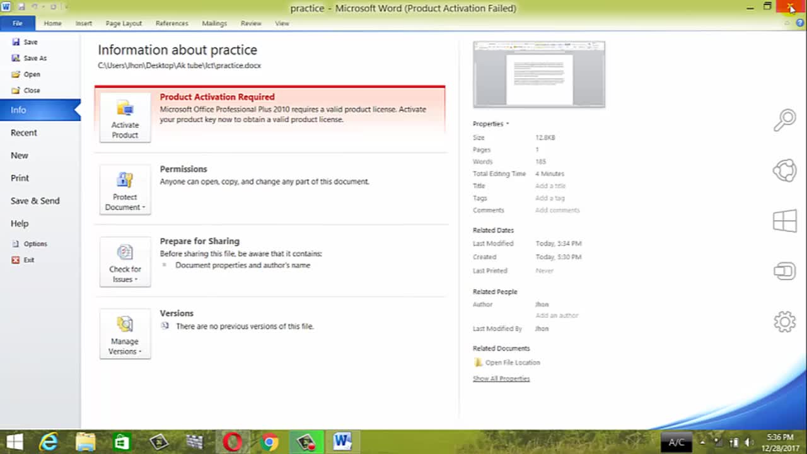Select the Info tab
Image resolution: width=807 pixels, height=454 pixels.
[40, 110]
